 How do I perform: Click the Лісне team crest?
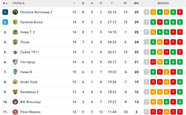(15, 42)
